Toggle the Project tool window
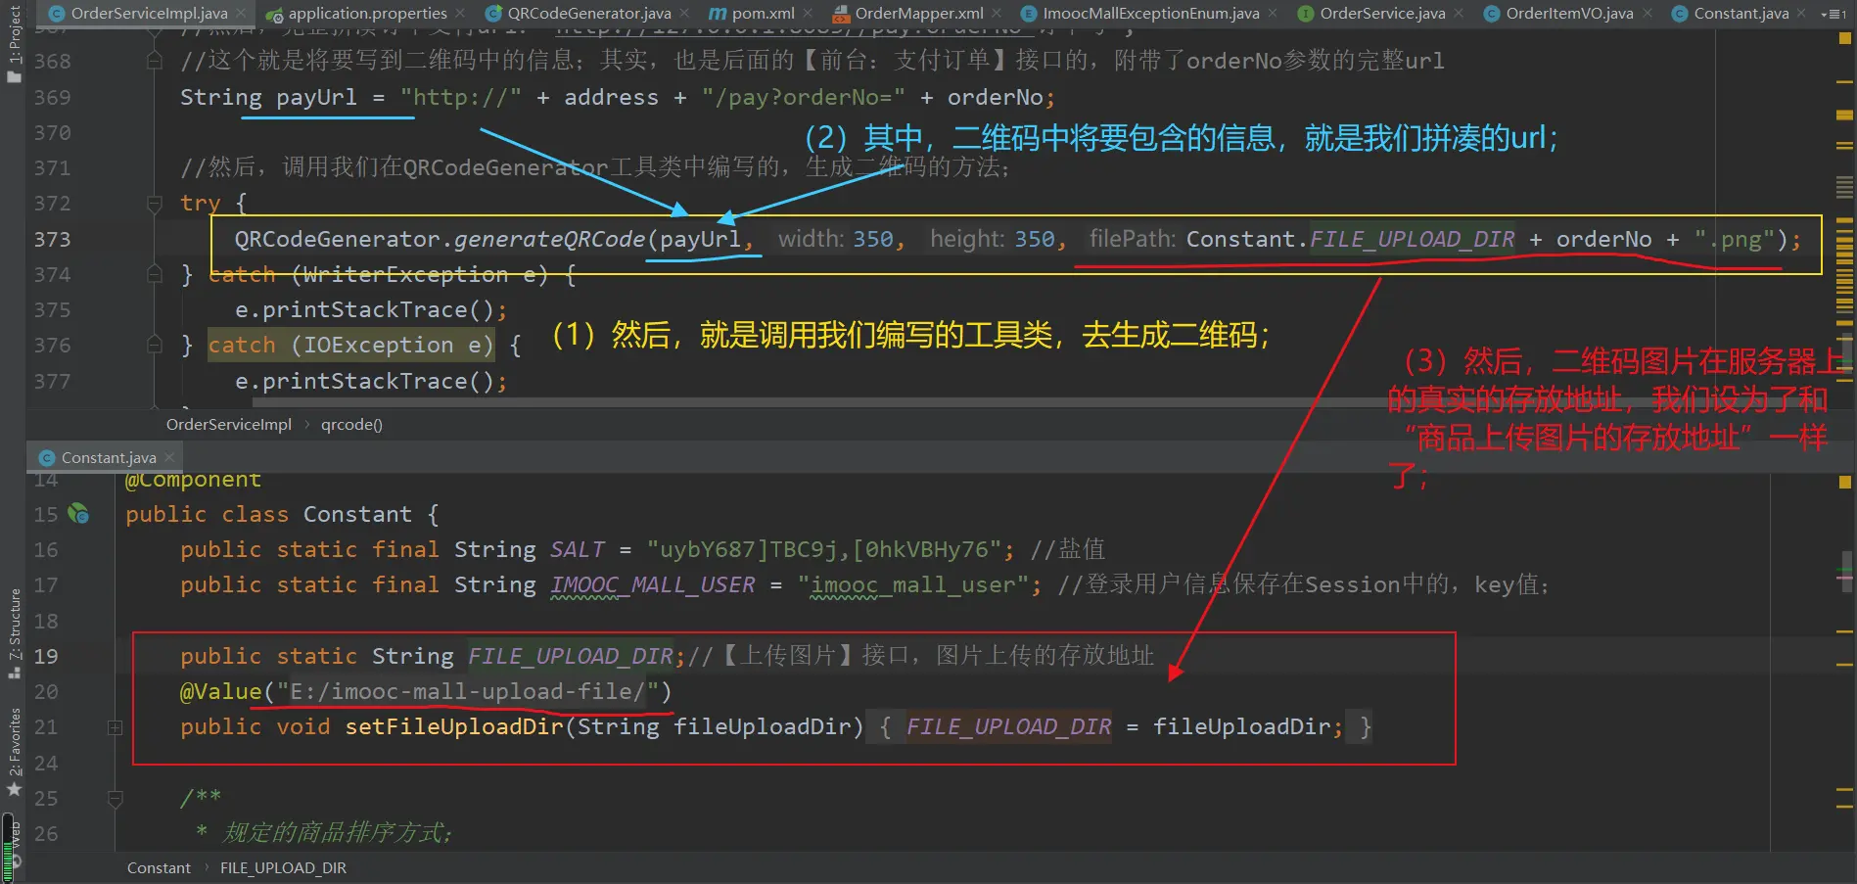 coord(14,43)
